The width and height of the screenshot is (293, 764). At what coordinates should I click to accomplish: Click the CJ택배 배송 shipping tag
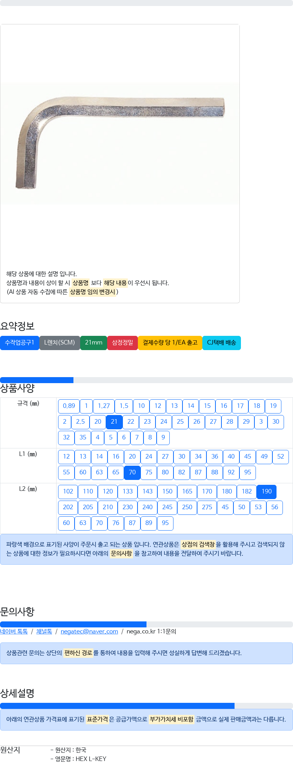tap(221, 343)
